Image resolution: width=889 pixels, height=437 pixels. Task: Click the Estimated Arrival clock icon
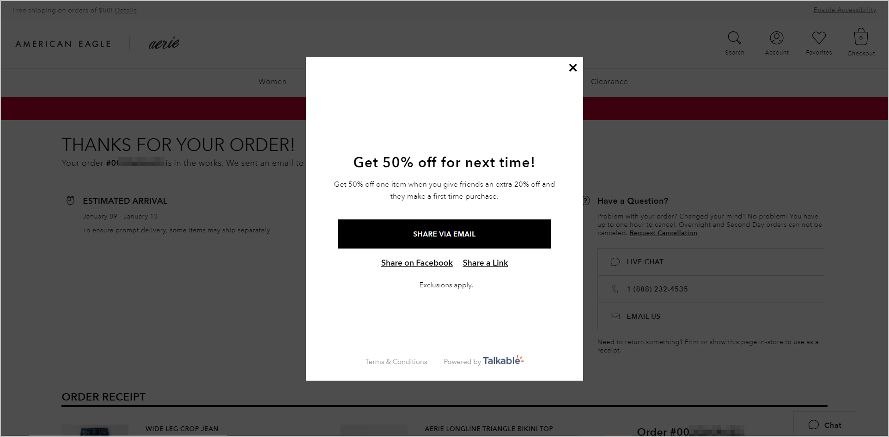point(70,200)
